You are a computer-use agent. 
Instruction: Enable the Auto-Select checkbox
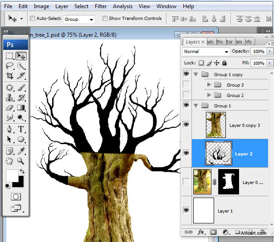tap(32, 19)
